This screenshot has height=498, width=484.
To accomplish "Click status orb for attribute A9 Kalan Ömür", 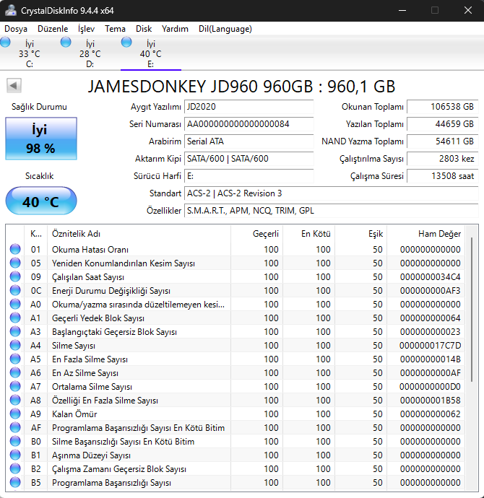I will [x=15, y=414].
